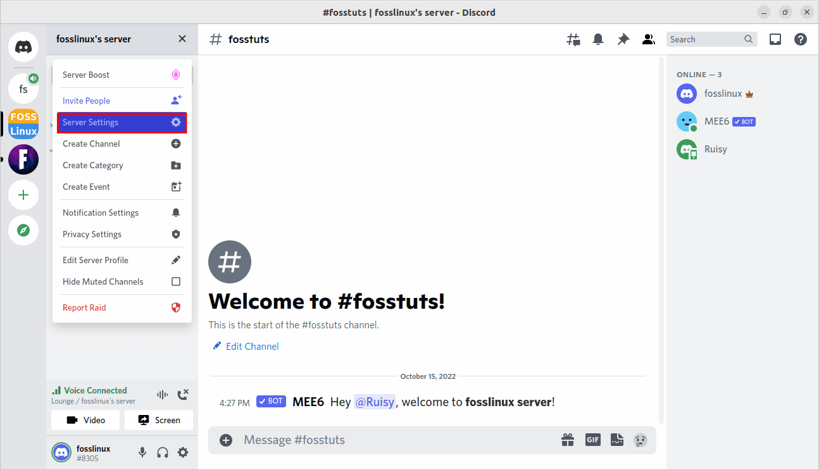
Task: Open Server Settings menu entry
Action: 122,122
